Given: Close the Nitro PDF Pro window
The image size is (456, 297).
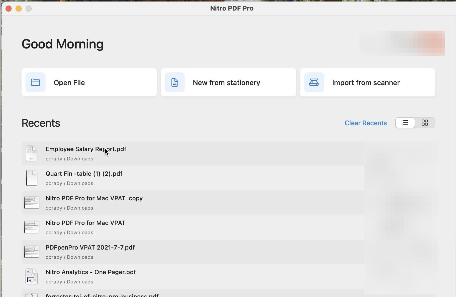Looking at the screenshot, I should tap(9, 9).
